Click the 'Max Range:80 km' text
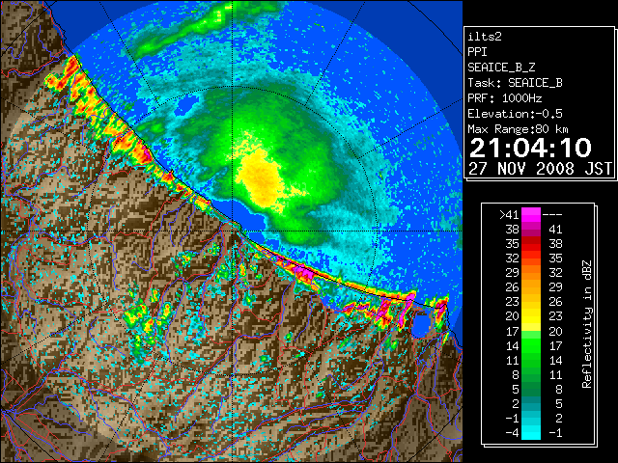The image size is (618, 463). (x=519, y=129)
